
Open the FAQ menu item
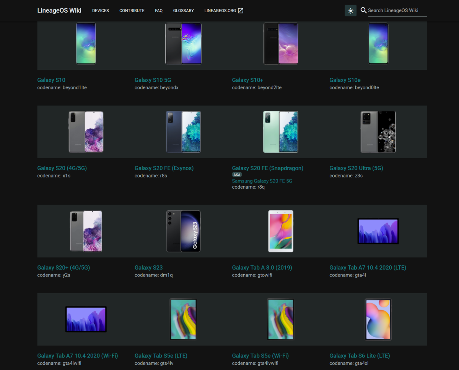[159, 11]
